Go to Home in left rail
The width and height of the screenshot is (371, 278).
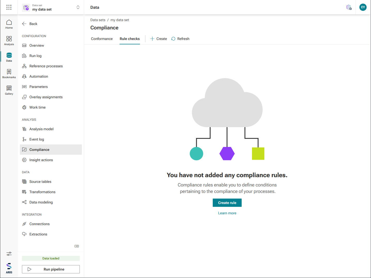(9, 24)
